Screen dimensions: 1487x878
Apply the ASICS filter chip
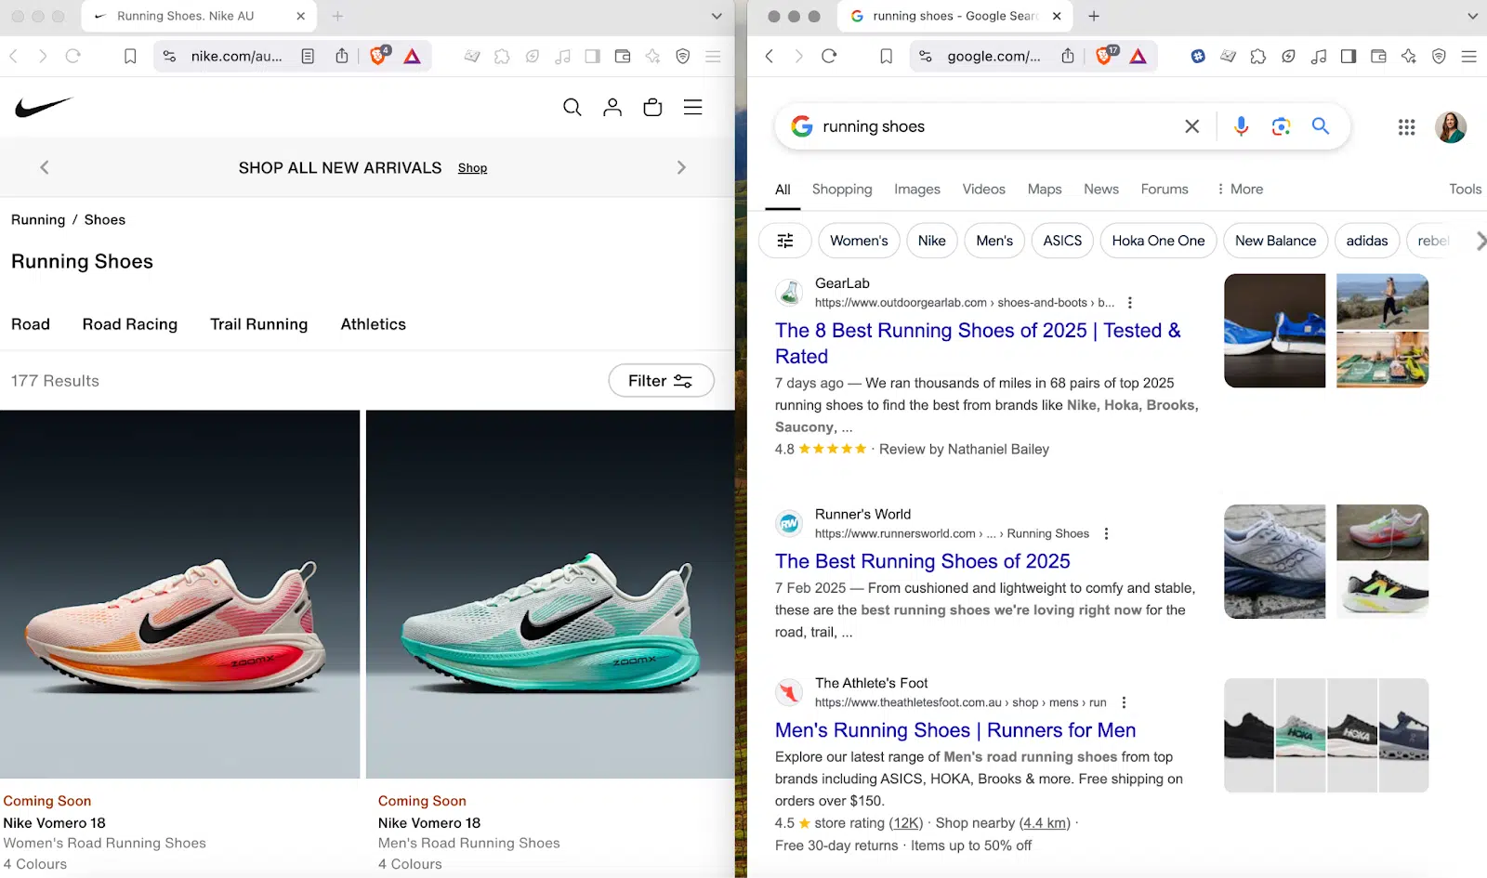point(1062,241)
